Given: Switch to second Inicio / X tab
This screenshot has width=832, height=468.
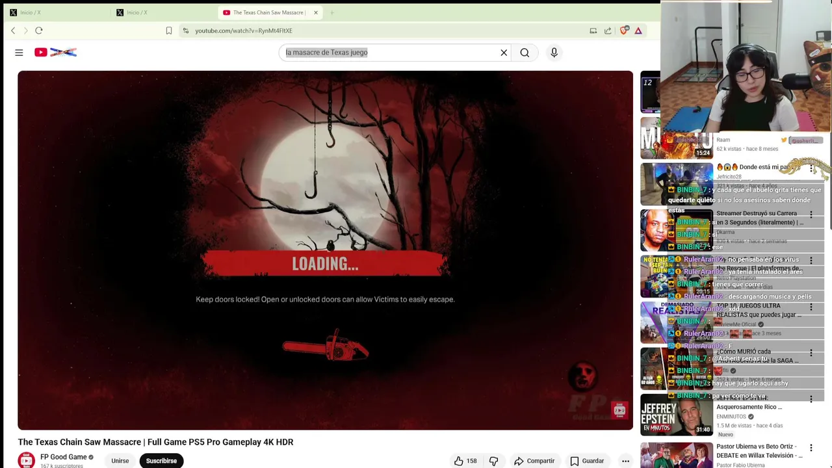Looking at the screenshot, I should [x=162, y=12].
